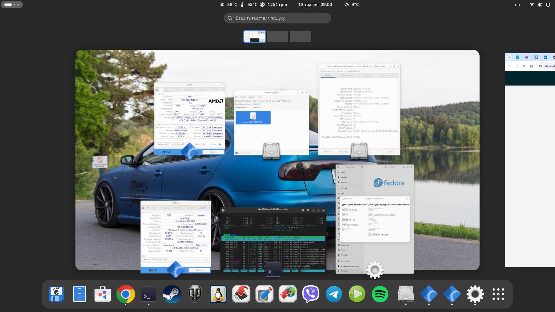This screenshot has height=312, width=555.
Task: Switch to the olx.ua browser window on right
Action: pos(530,160)
